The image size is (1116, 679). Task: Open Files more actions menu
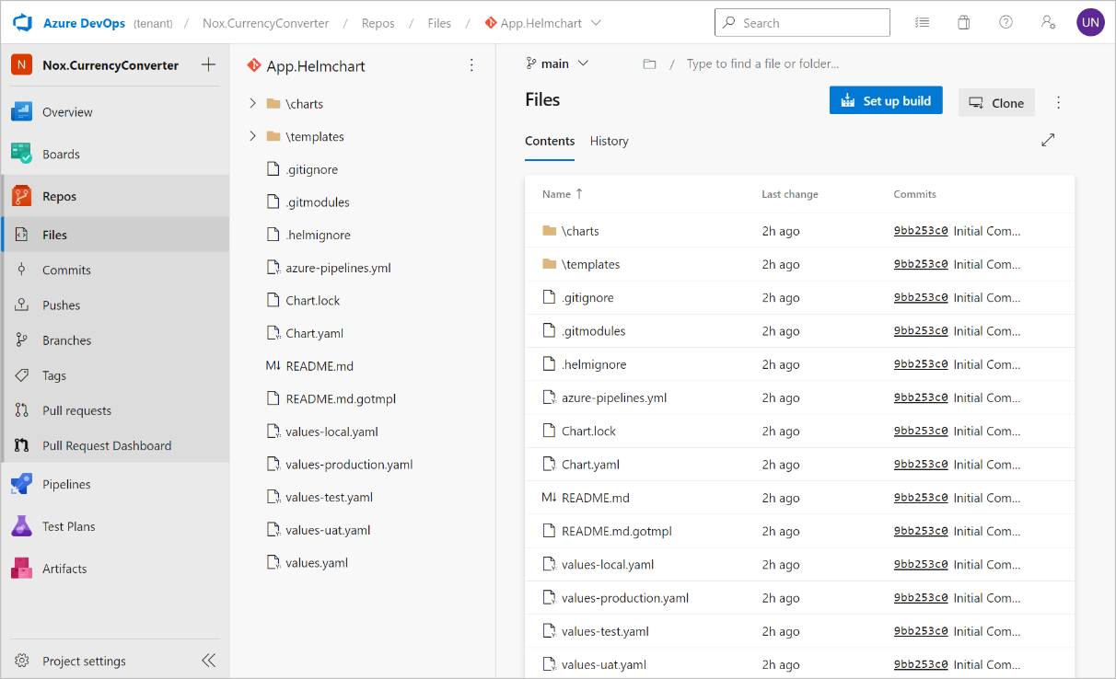click(1058, 102)
